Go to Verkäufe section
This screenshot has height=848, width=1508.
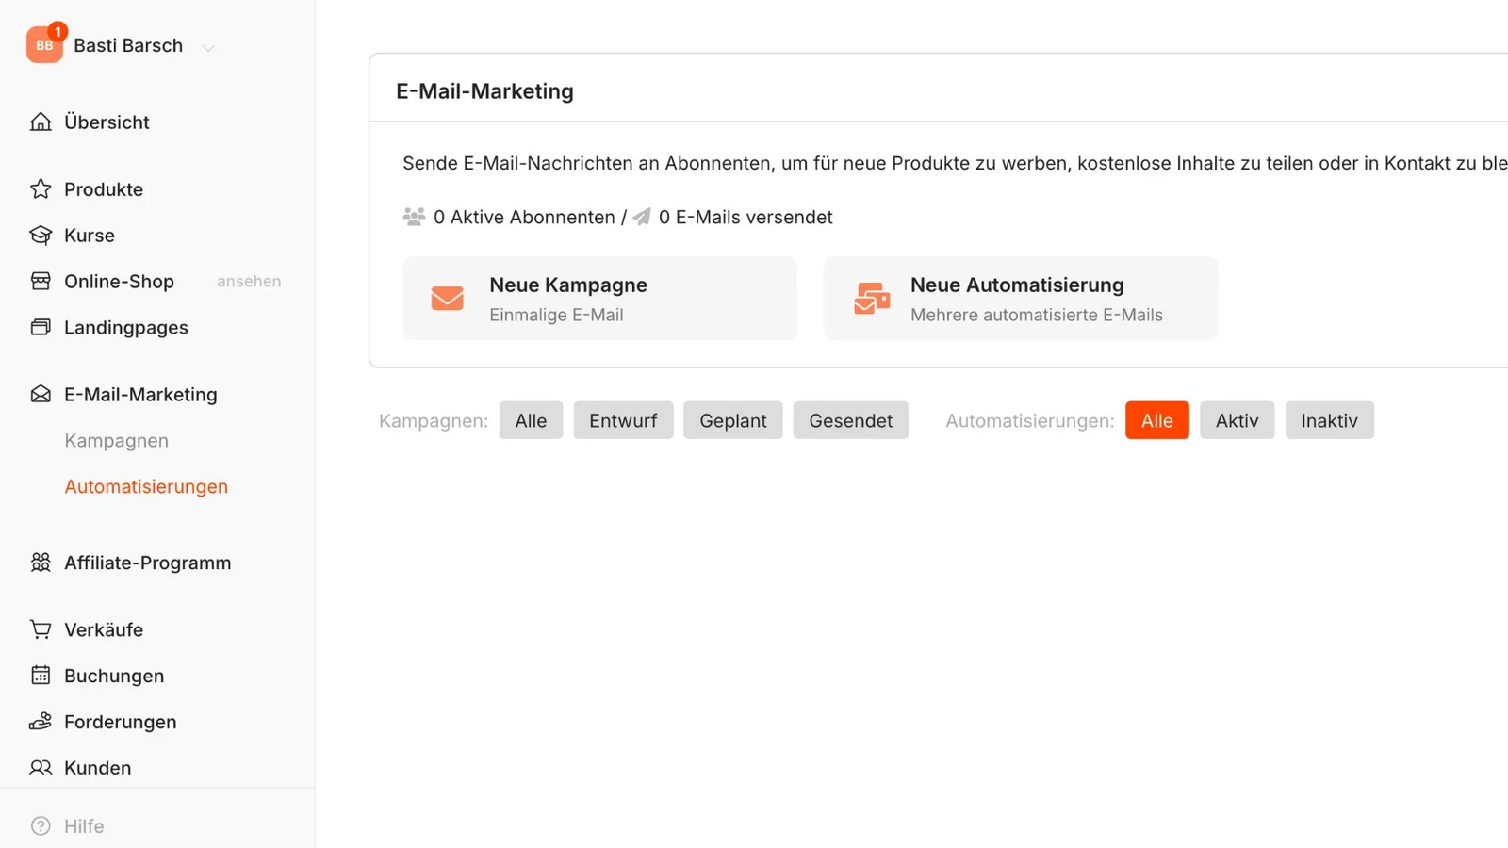point(104,629)
